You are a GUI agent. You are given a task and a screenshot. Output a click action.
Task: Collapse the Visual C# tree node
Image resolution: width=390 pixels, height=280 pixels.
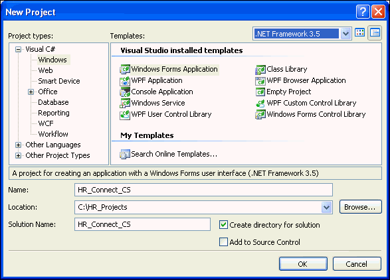[18, 49]
